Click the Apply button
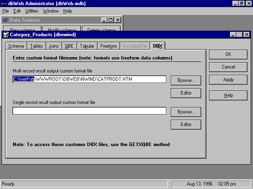This screenshot has width=253, height=189. 228,80
